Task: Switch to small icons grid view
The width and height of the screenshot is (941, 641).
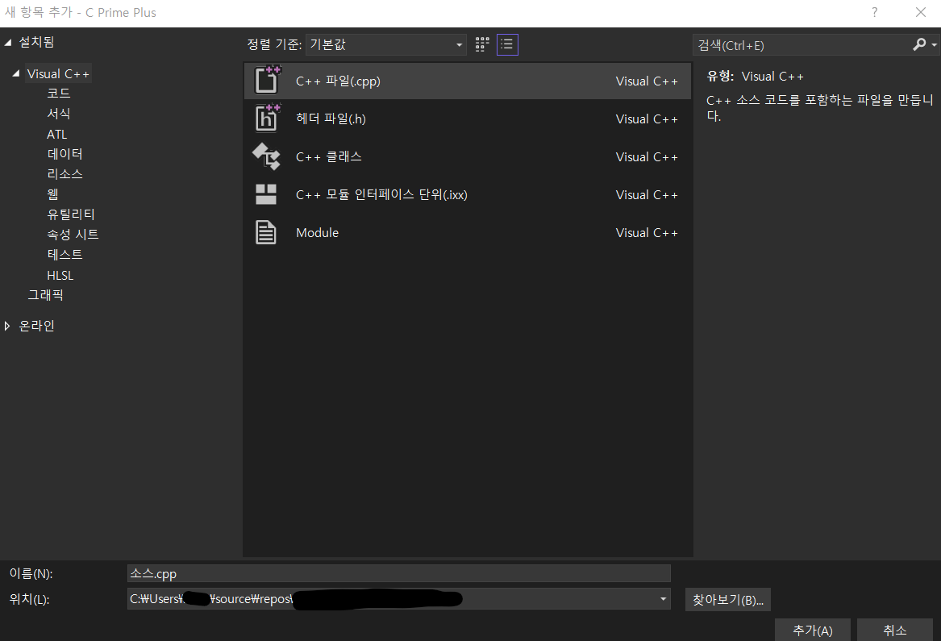Action: point(482,44)
